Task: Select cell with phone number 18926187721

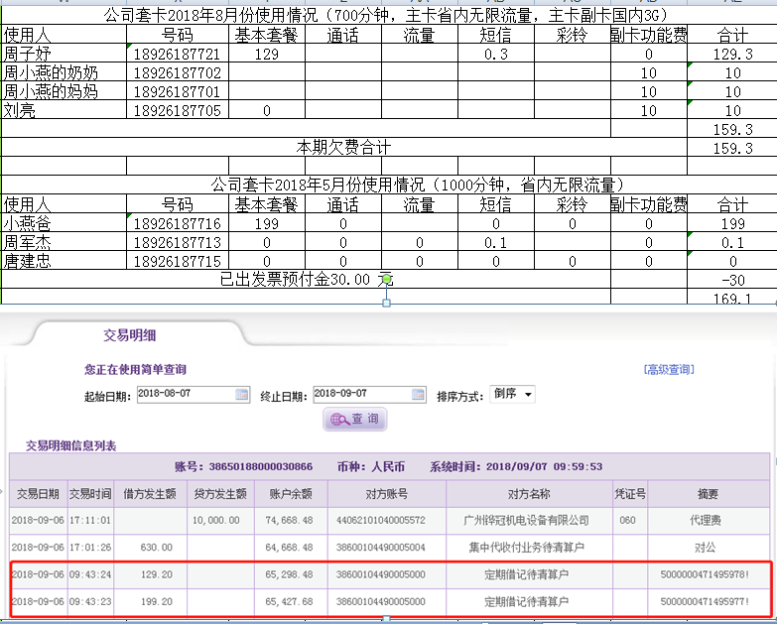Action: (x=178, y=55)
